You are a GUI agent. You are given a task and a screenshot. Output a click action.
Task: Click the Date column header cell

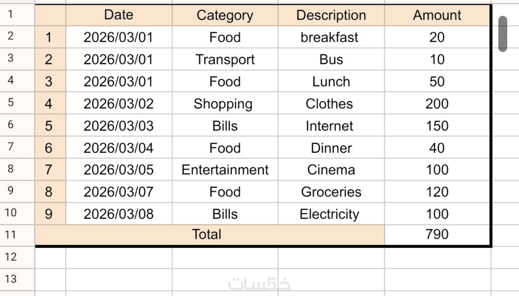(x=119, y=15)
